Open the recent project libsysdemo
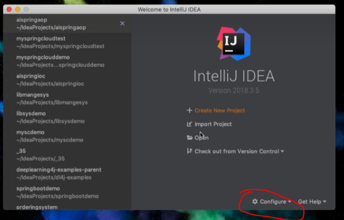The height and width of the screenshot is (220, 344). point(67,117)
